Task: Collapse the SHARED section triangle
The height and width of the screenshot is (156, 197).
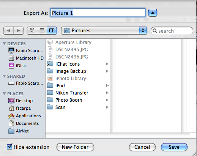Action: point(4,76)
